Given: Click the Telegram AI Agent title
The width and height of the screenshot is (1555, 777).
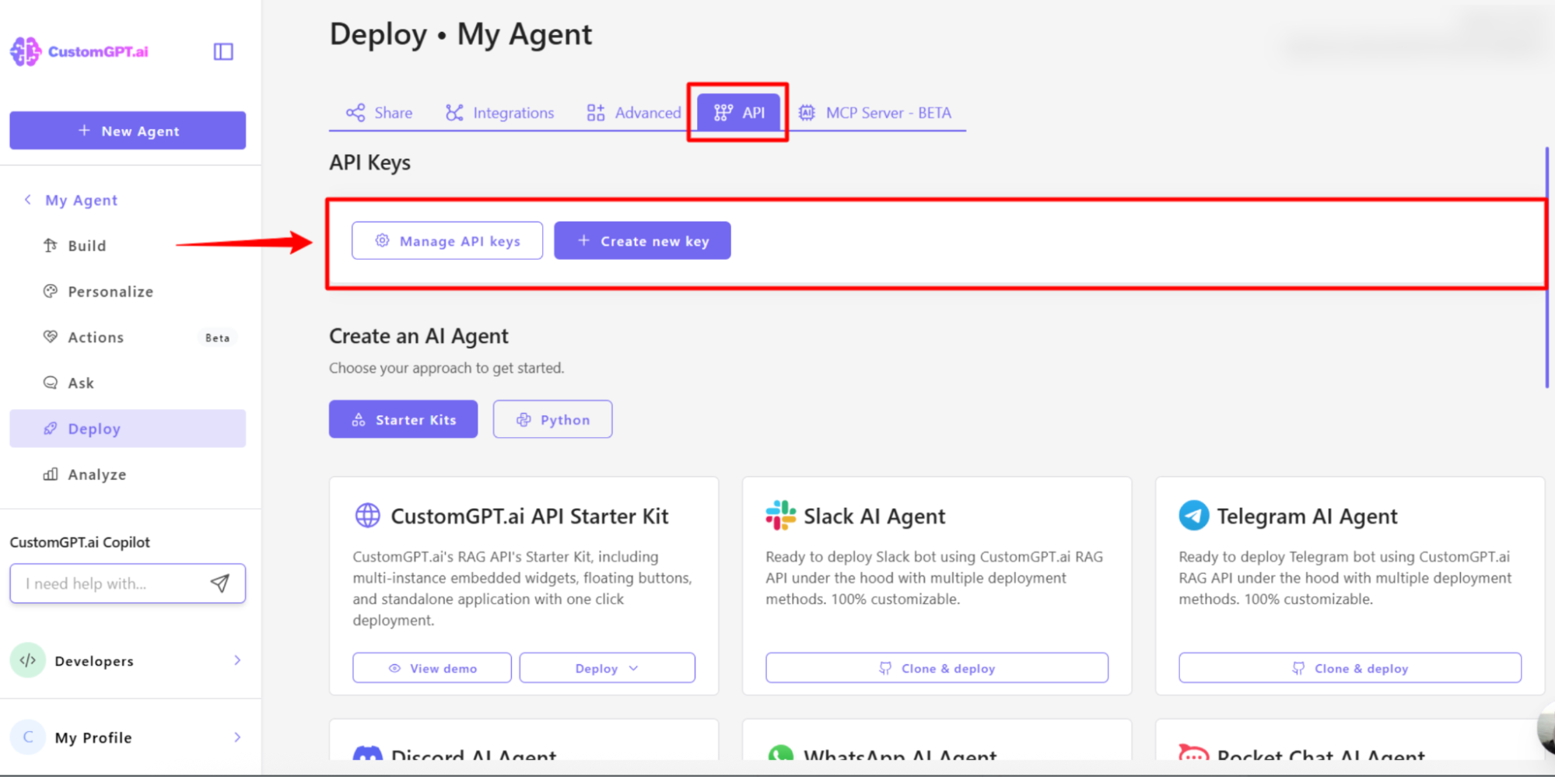Looking at the screenshot, I should tap(1307, 516).
